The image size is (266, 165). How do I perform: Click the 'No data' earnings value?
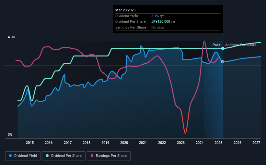tap(157, 27)
